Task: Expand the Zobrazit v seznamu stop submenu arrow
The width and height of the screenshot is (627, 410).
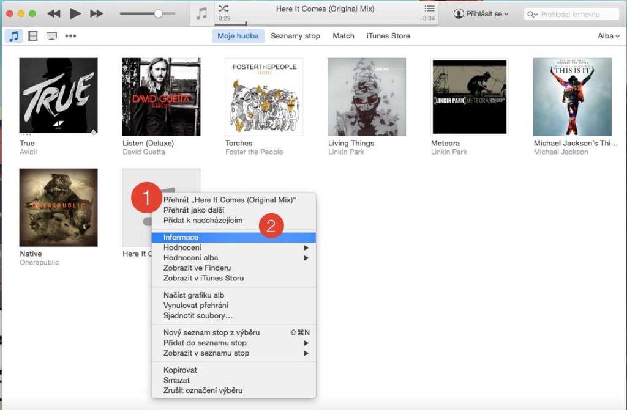Action: pos(306,353)
